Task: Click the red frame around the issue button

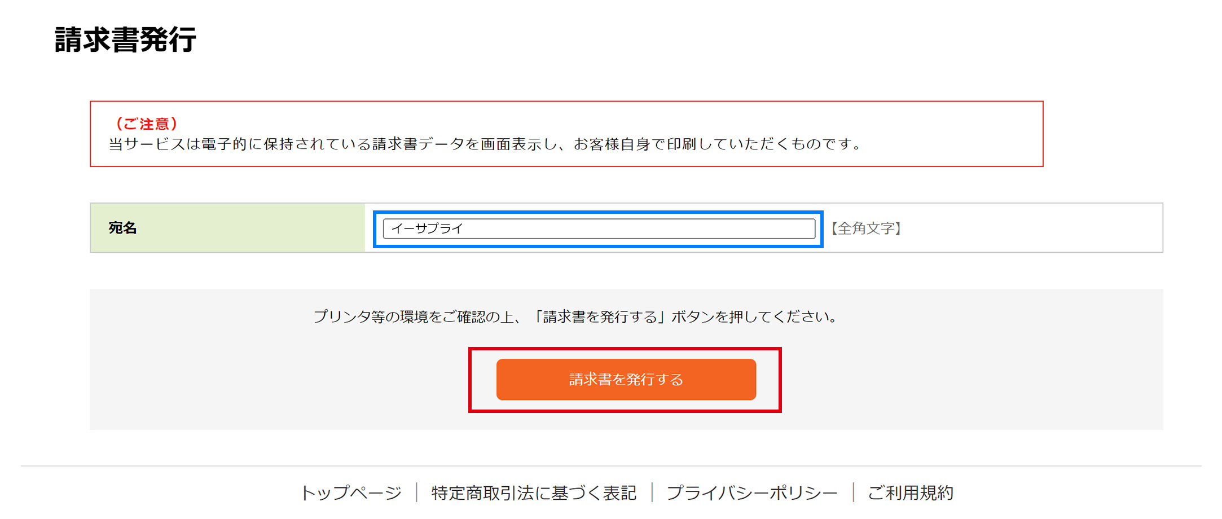Action: pyautogui.click(x=625, y=350)
